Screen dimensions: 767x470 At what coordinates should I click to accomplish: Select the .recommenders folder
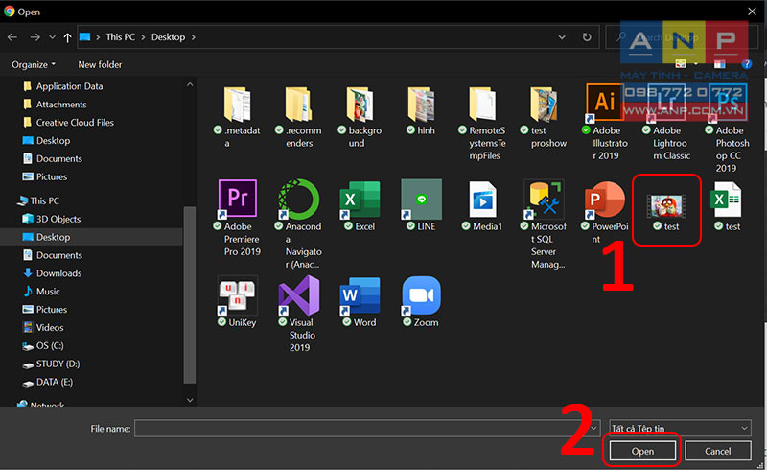click(298, 104)
